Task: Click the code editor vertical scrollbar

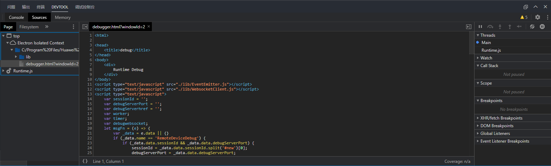Action: (471, 43)
